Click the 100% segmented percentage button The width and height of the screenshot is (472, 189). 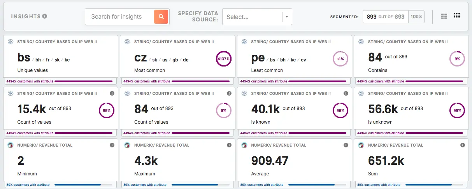pos(416,17)
